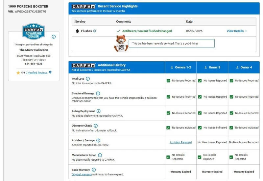Click the green checkmark next to Antifreeze/coolant
The width and height of the screenshot is (263, 181).
118,31
